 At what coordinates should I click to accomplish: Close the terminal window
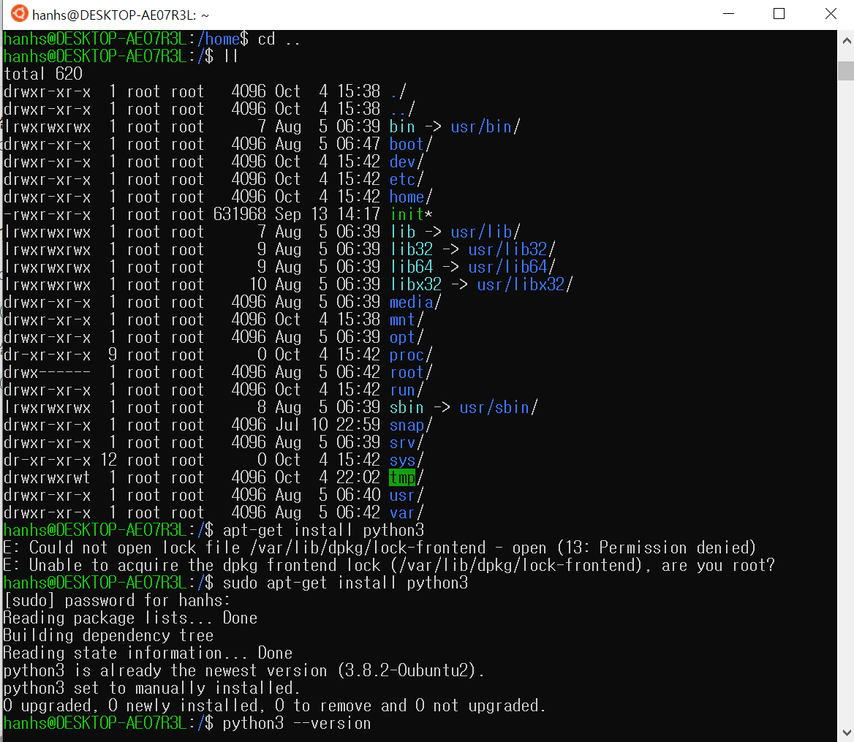tap(830, 14)
